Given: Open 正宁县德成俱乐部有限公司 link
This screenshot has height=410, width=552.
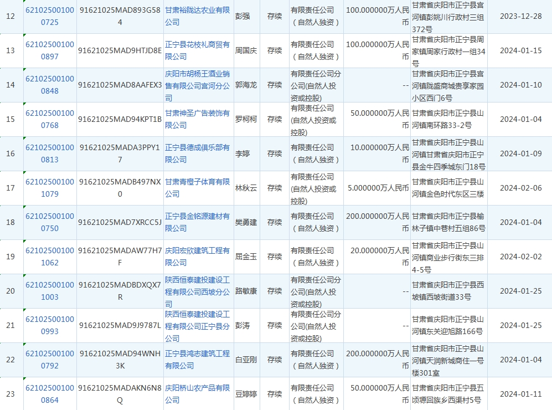Looking at the screenshot, I should click(x=197, y=153).
